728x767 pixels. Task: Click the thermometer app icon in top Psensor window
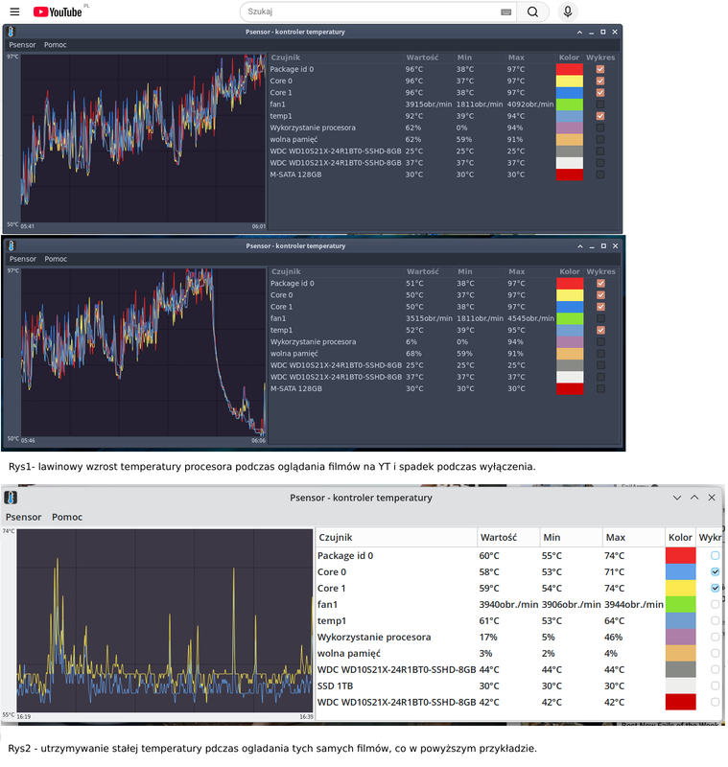click(12, 32)
